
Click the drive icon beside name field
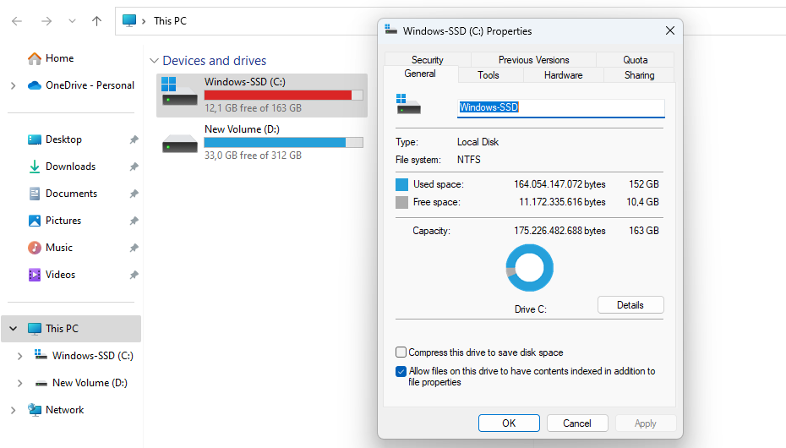(408, 104)
